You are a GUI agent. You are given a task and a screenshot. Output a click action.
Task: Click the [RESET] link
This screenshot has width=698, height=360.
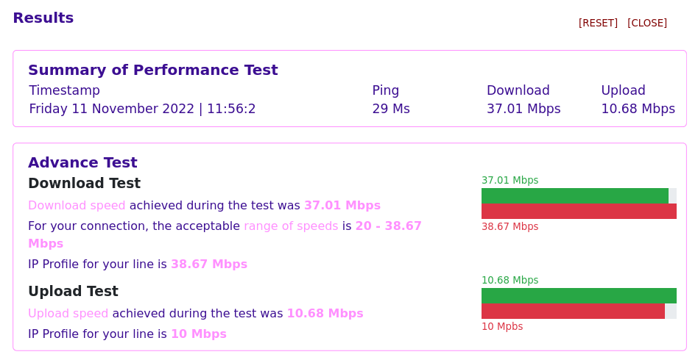pyautogui.click(x=598, y=23)
